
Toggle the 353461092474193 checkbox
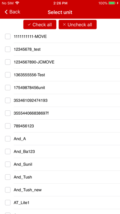tap(8, 101)
